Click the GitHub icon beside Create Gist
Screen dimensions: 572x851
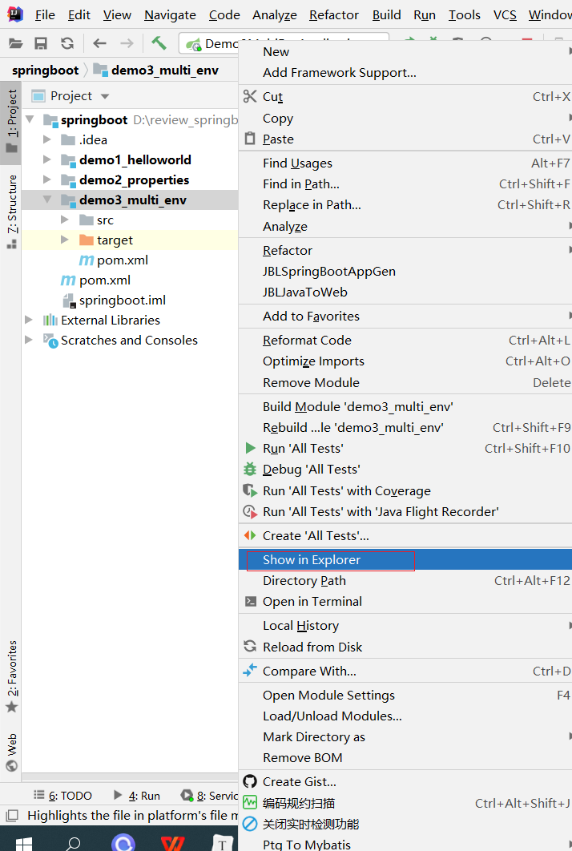click(x=250, y=781)
